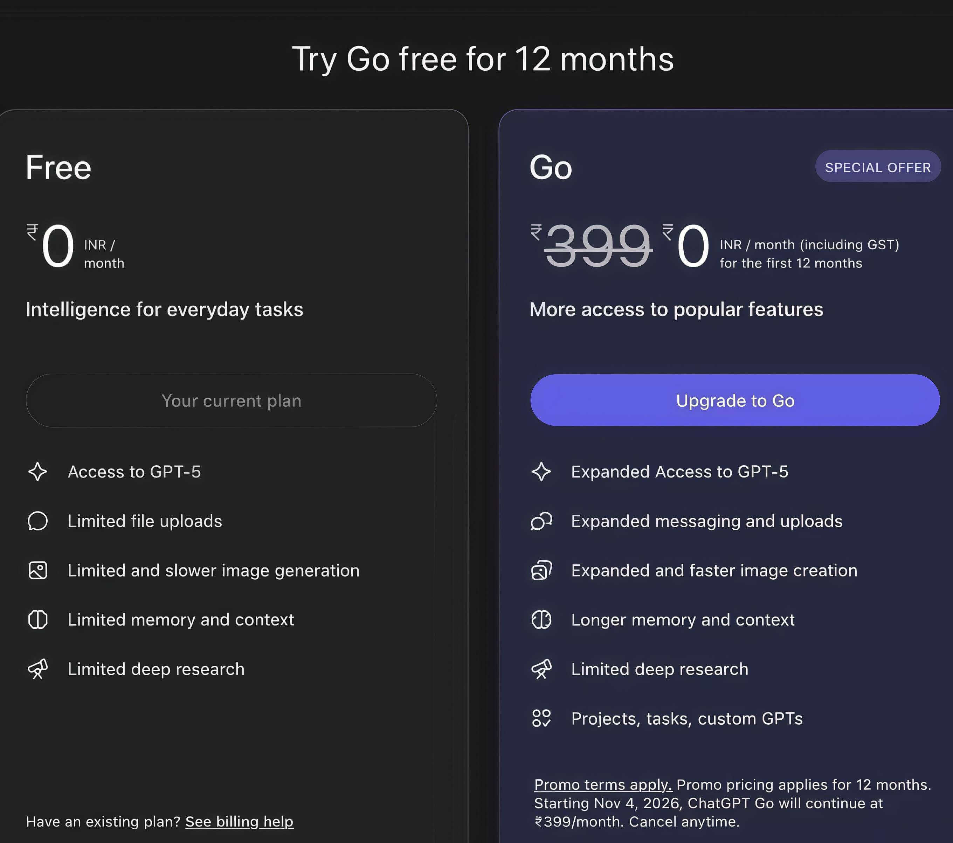This screenshot has height=843, width=953.
Task: Click the Expanded Access to GPT-5 sparkle icon
Action: click(x=541, y=472)
